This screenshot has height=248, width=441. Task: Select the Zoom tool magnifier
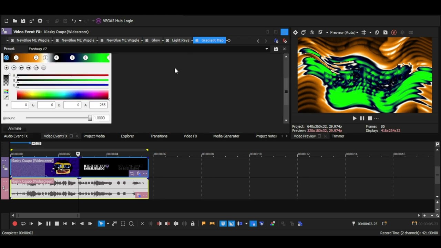click(x=131, y=224)
